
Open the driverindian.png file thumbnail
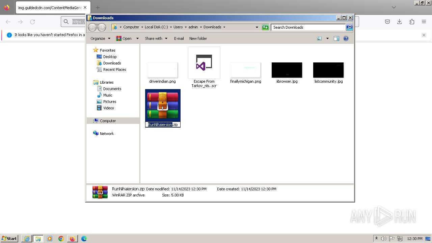coord(162,70)
